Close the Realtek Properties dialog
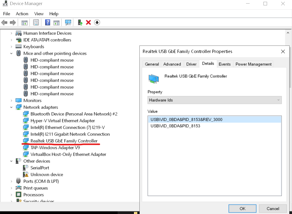 pyautogui.click(x=283, y=51)
